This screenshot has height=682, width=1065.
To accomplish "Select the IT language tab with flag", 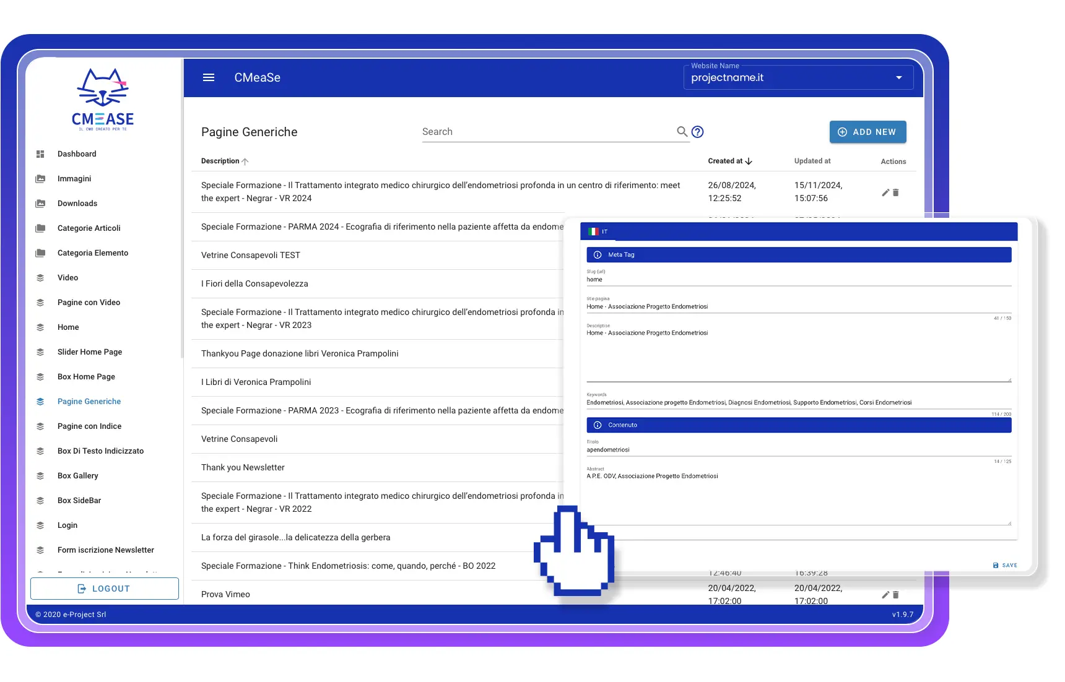I will pos(598,231).
